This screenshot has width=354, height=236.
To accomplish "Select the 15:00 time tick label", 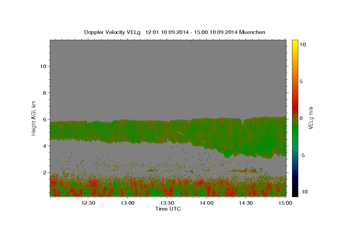I will 285,203.
